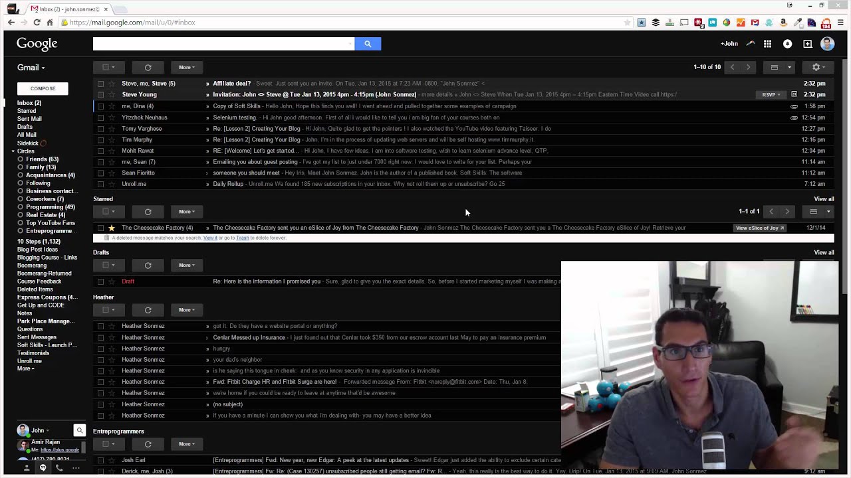This screenshot has width=851, height=478.
Task: Check the Tim Murphy message
Action: click(100, 139)
